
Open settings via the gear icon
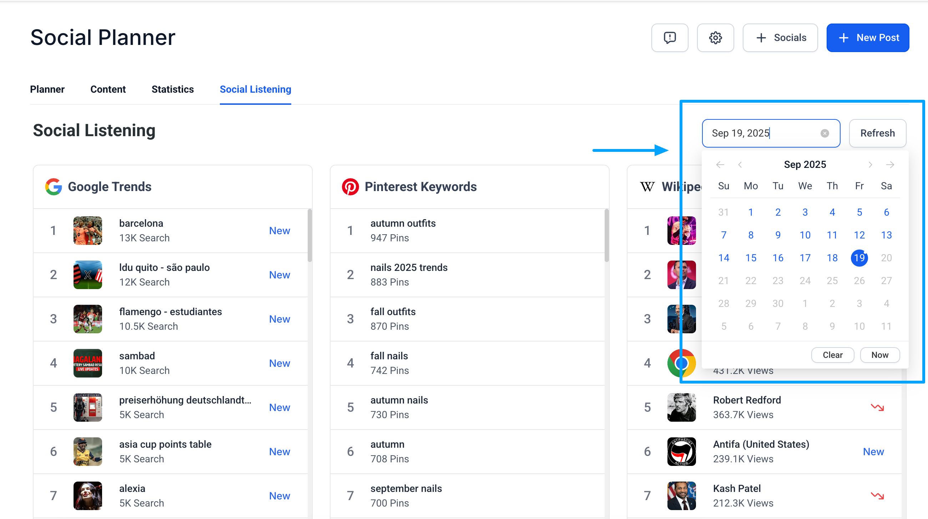pyautogui.click(x=715, y=38)
